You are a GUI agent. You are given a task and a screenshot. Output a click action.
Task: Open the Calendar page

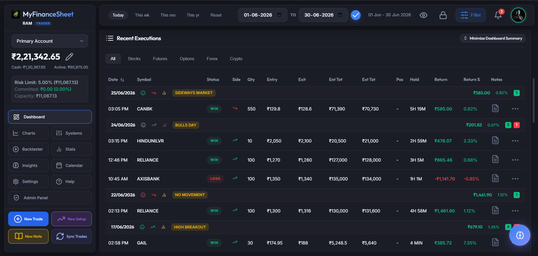(72, 166)
